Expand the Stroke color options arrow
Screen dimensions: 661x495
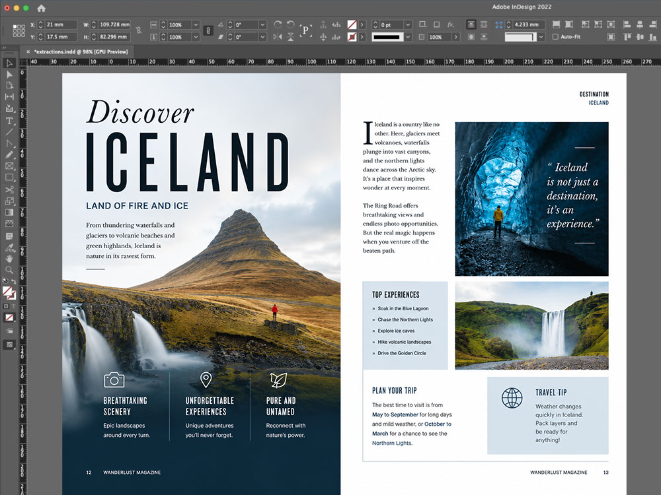coord(362,37)
